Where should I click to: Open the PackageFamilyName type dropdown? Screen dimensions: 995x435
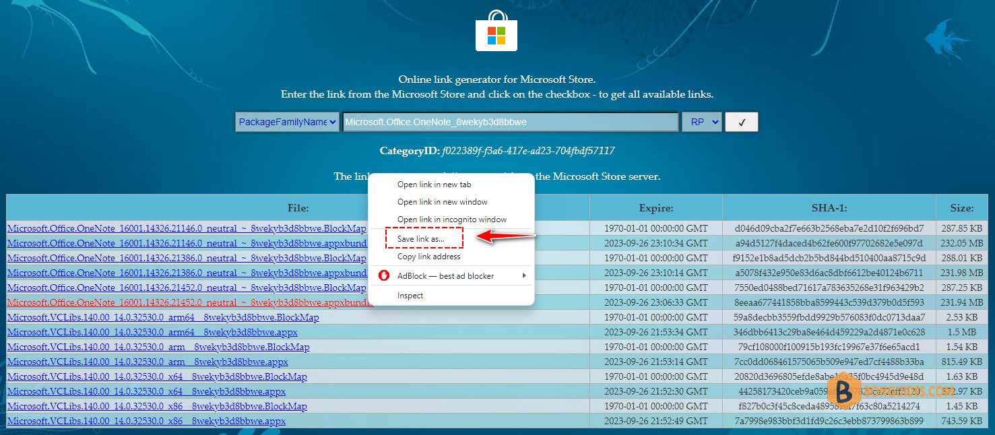[287, 122]
